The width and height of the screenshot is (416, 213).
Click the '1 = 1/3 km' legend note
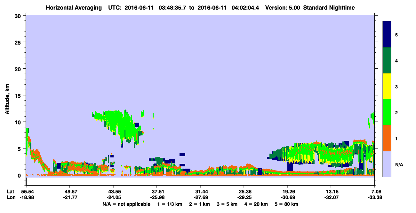[170, 204]
